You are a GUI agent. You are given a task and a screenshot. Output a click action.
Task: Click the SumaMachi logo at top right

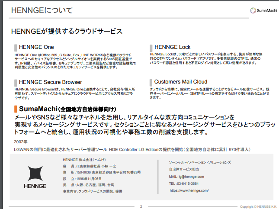pos(263,10)
